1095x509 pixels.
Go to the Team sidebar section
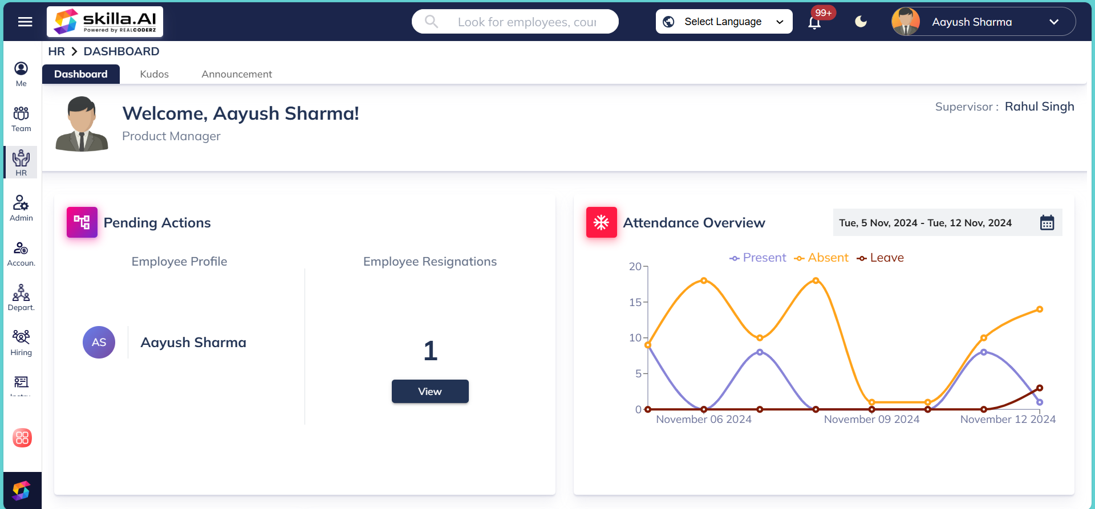[x=21, y=119]
